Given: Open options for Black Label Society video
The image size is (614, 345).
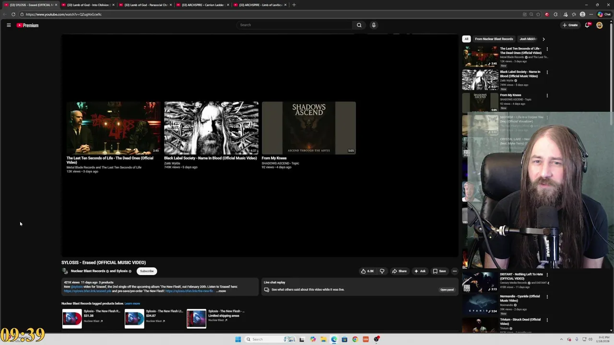Looking at the screenshot, I should pyautogui.click(x=547, y=72).
